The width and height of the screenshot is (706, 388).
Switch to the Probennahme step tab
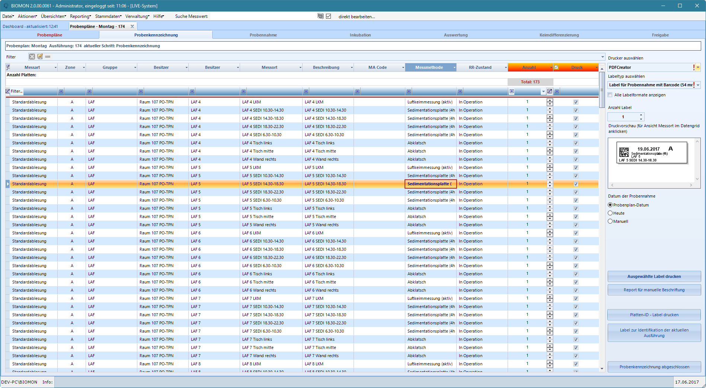263,35
